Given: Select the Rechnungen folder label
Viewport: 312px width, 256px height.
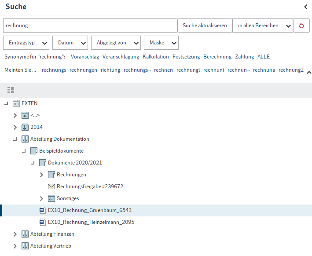Looking at the screenshot, I should tap(71, 175).
